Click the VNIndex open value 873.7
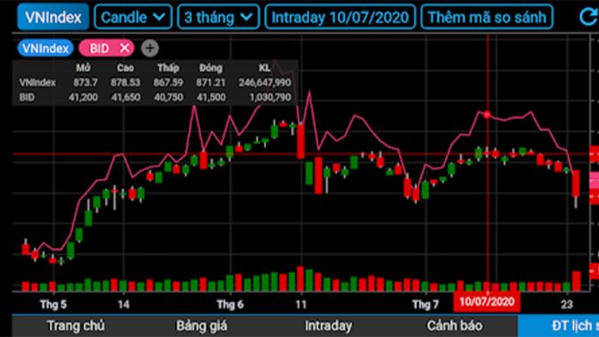The image size is (599, 337). 86,82
